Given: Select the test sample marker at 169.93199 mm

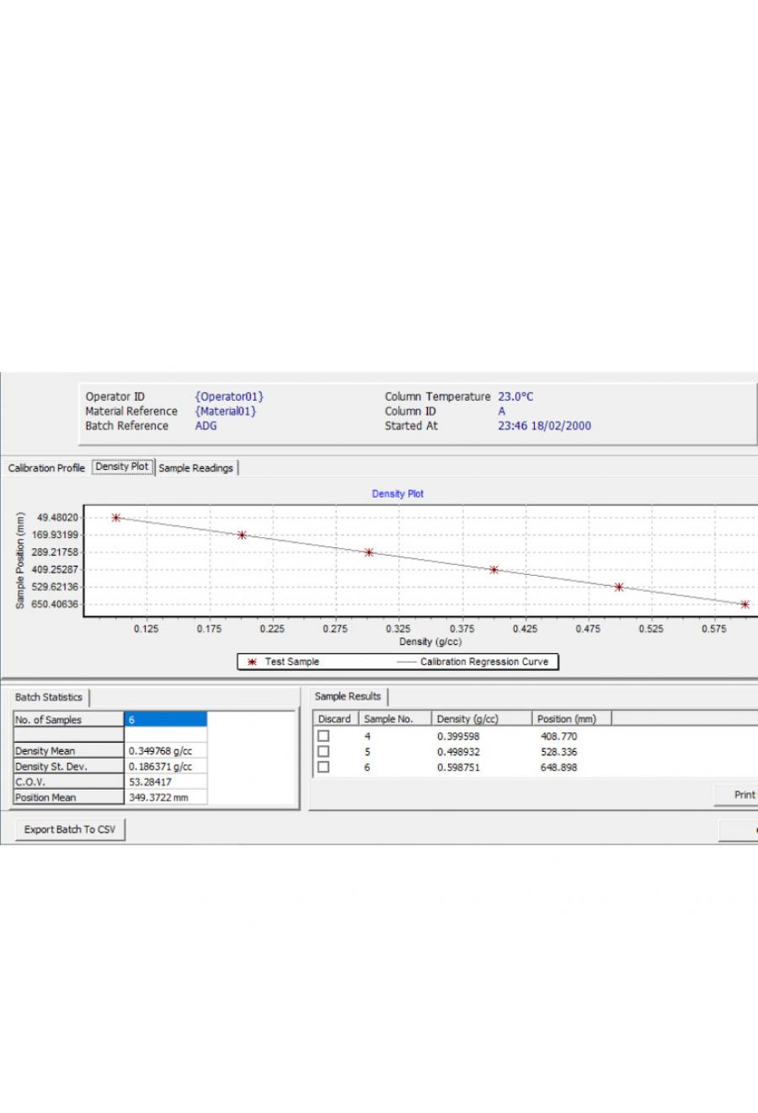Looking at the screenshot, I should [242, 535].
